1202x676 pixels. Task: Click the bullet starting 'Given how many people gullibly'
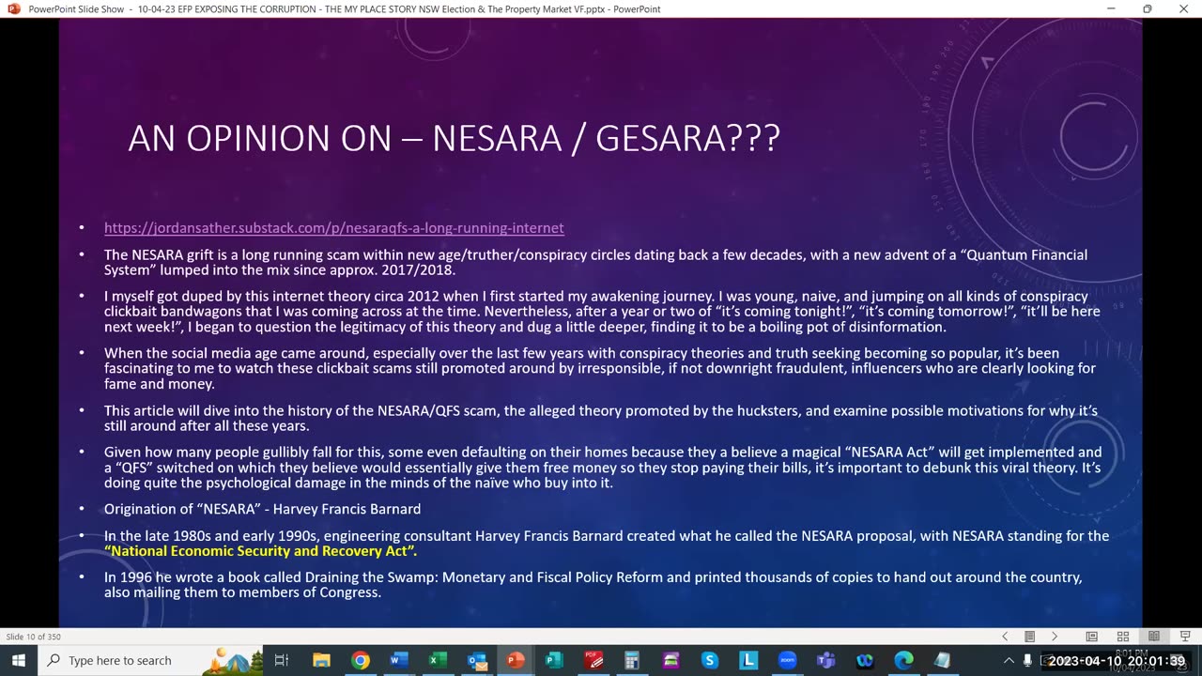pos(603,467)
